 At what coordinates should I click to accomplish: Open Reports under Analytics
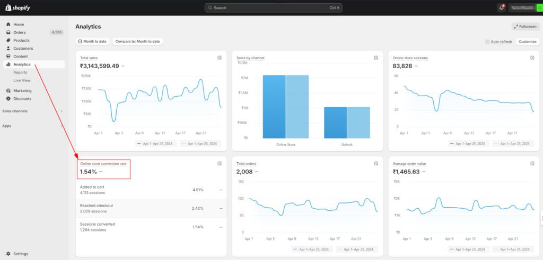[x=20, y=72]
